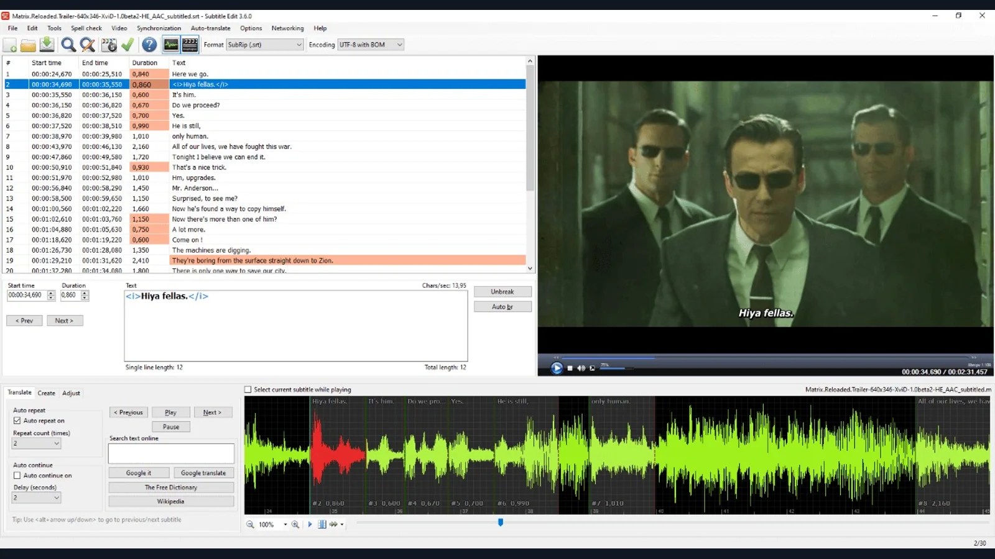The height and width of the screenshot is (559, 995).
Task: Select subtitle row 'Do we proceed?'
Action: [264, 105]
